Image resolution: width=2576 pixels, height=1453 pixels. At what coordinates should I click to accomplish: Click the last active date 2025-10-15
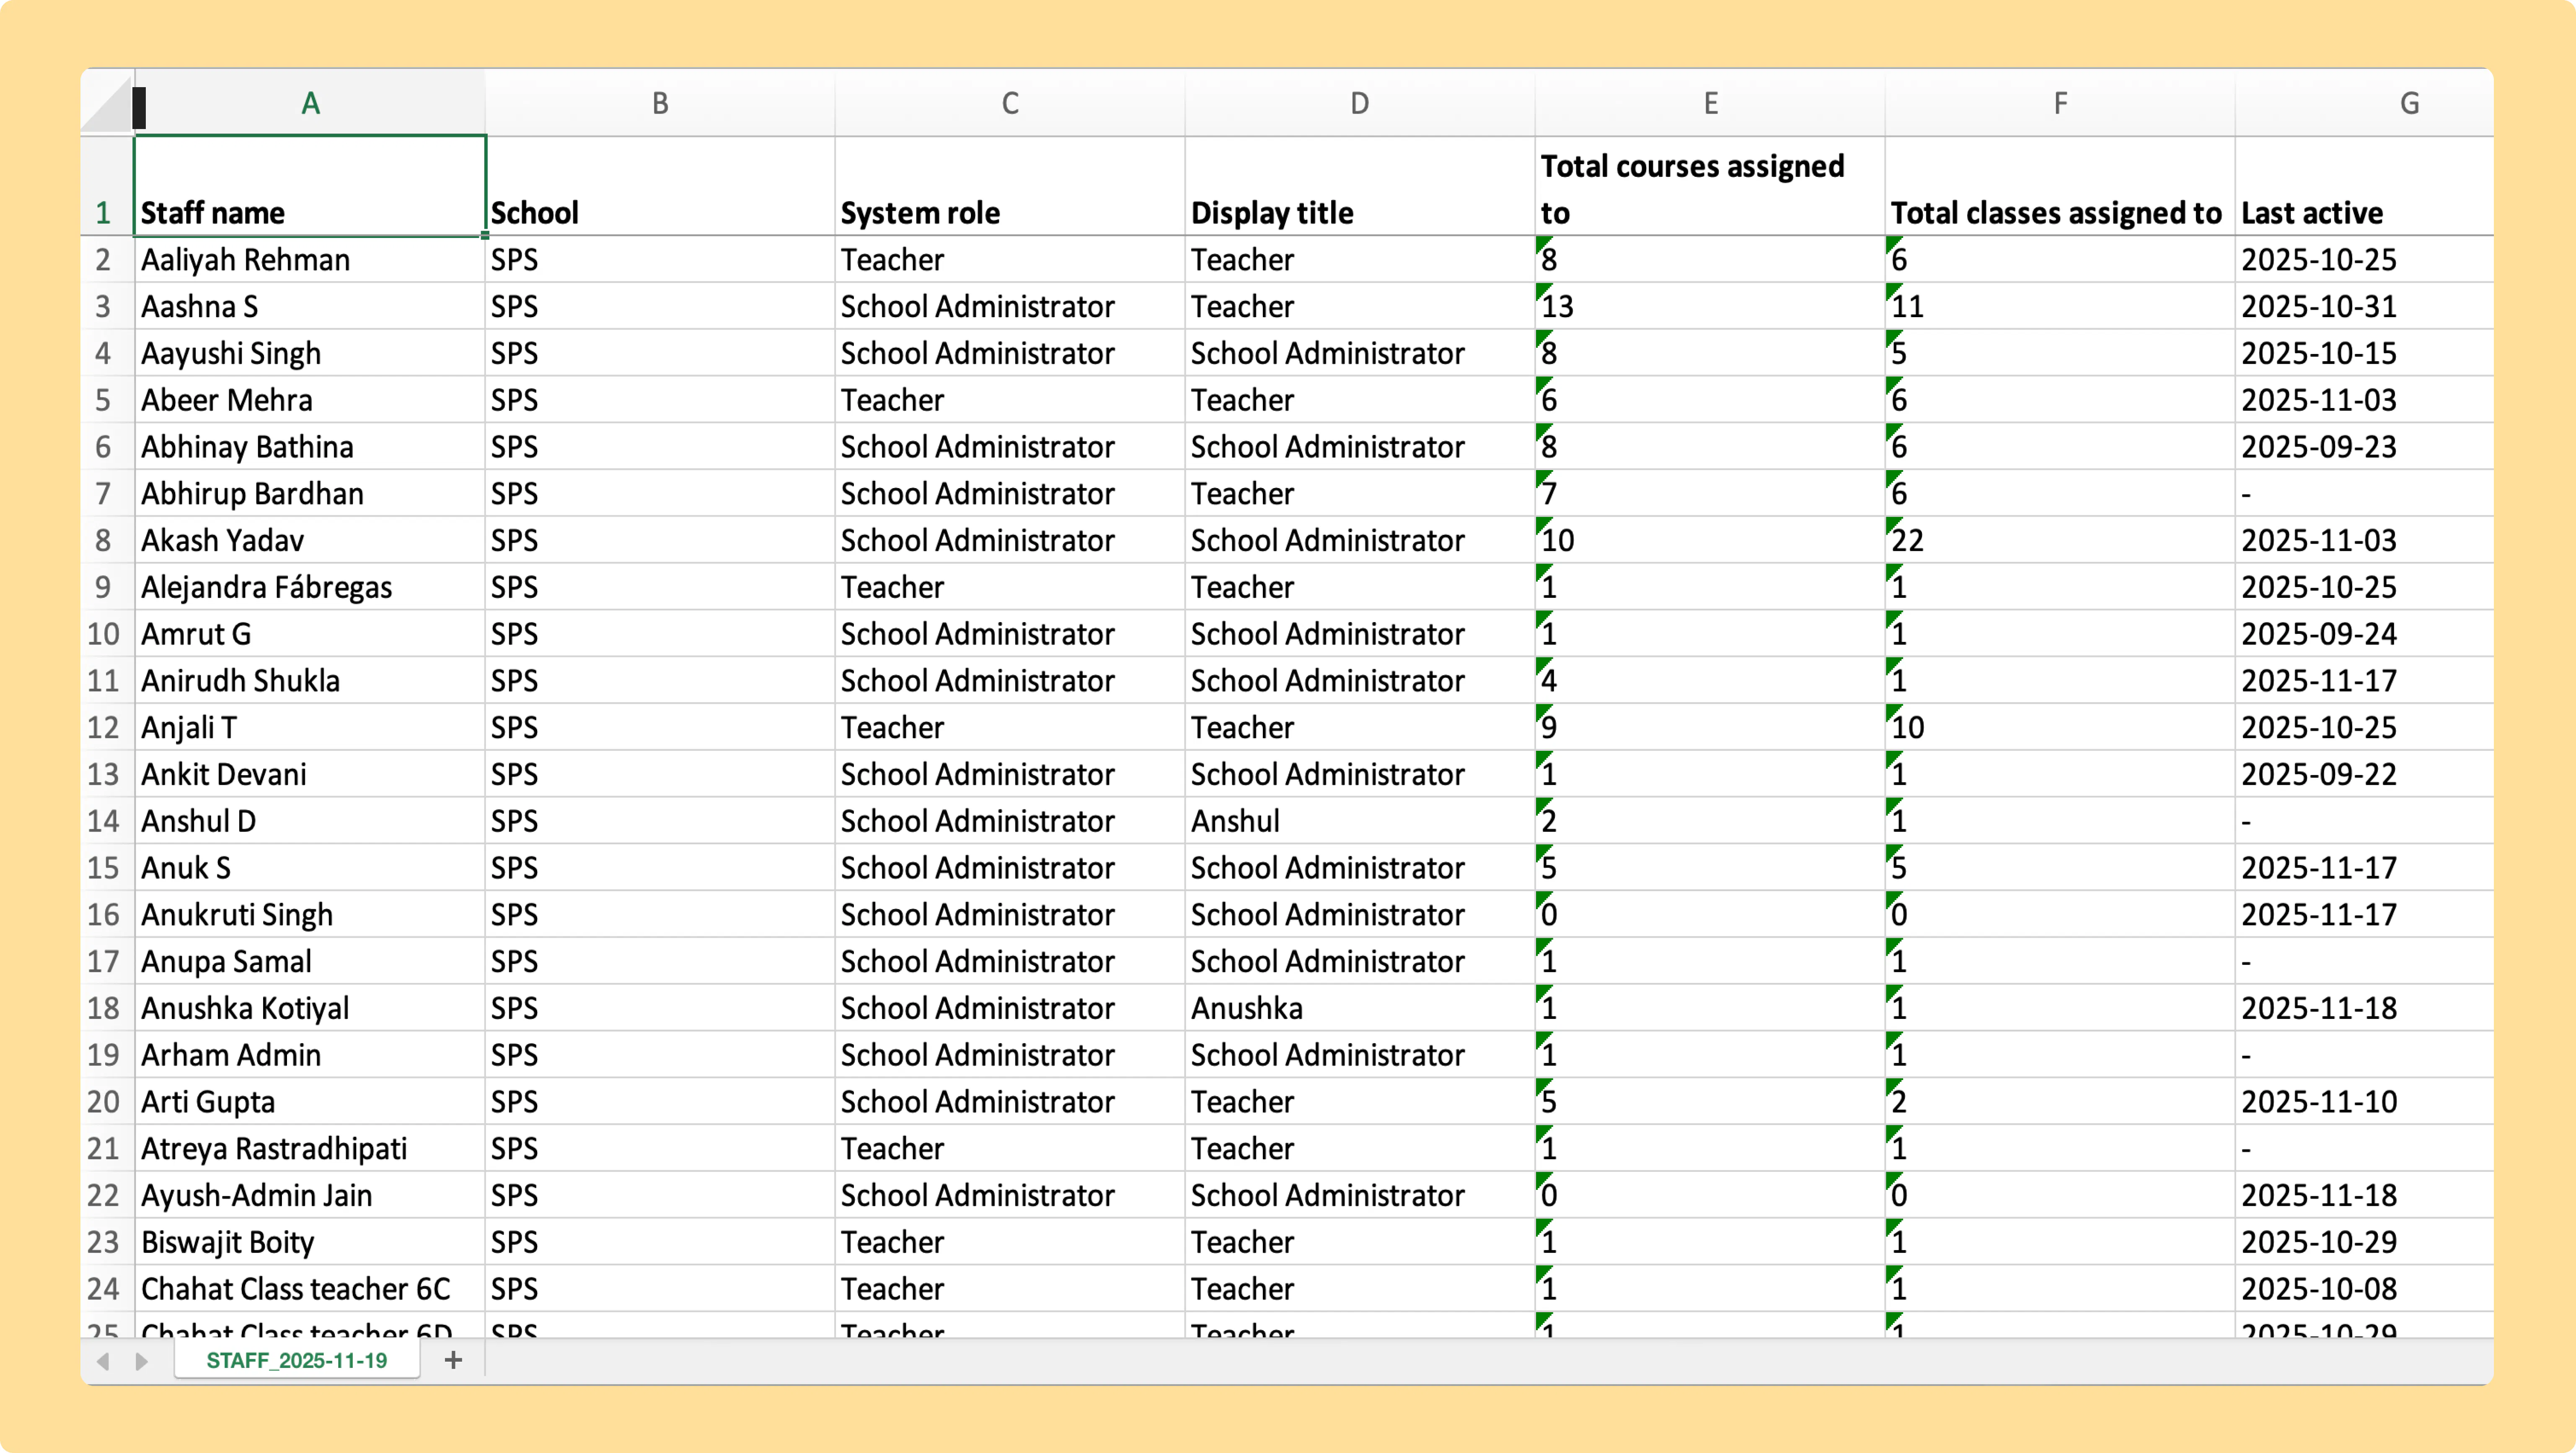pyautogui.click(x=2365, y=353)
